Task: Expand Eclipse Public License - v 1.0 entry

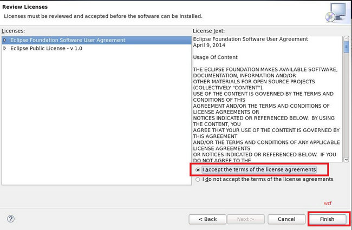Action: (5, 48)
